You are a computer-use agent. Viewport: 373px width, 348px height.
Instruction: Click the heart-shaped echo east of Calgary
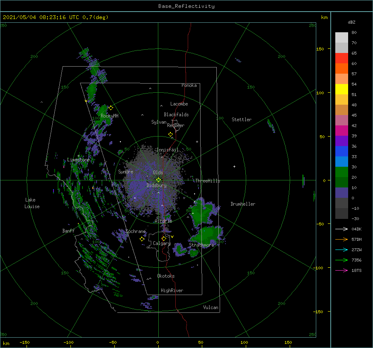(x=180, y=249)
